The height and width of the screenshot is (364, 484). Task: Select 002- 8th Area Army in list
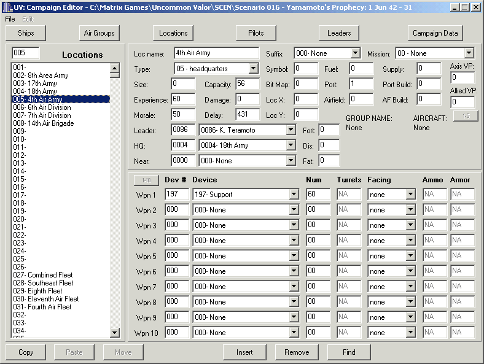pyautogui.click(x=60, y=76)
